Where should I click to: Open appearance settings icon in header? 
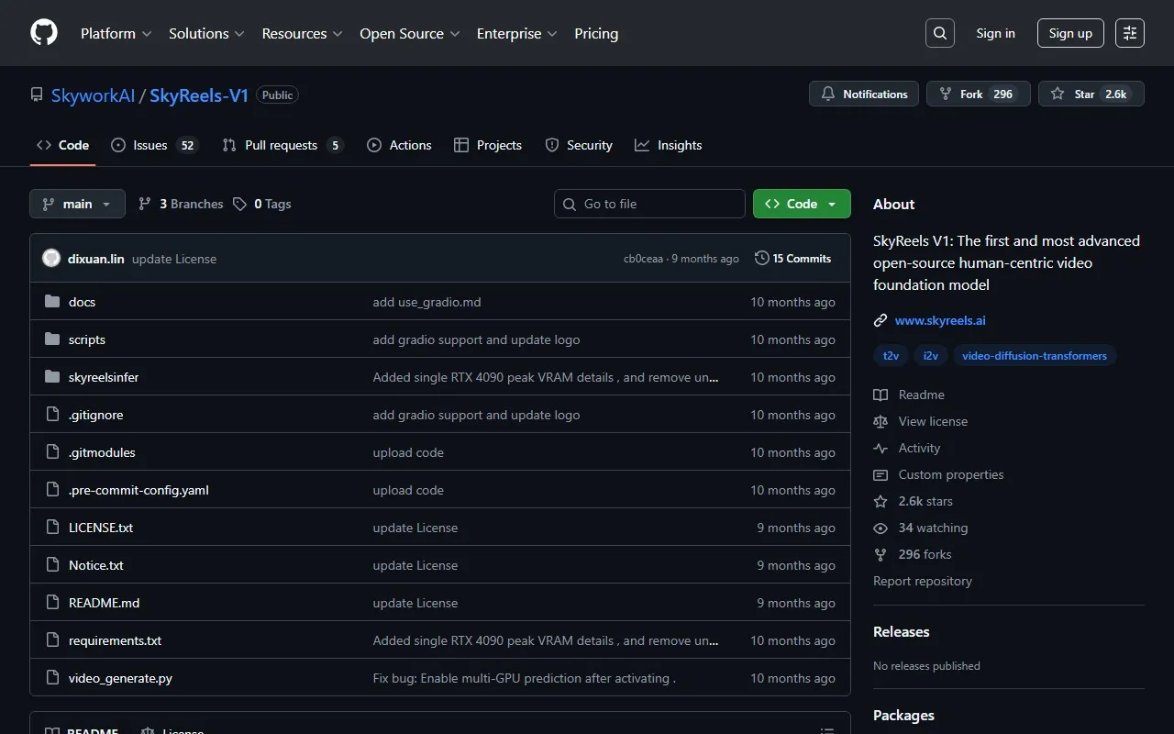coord(1129,33)
